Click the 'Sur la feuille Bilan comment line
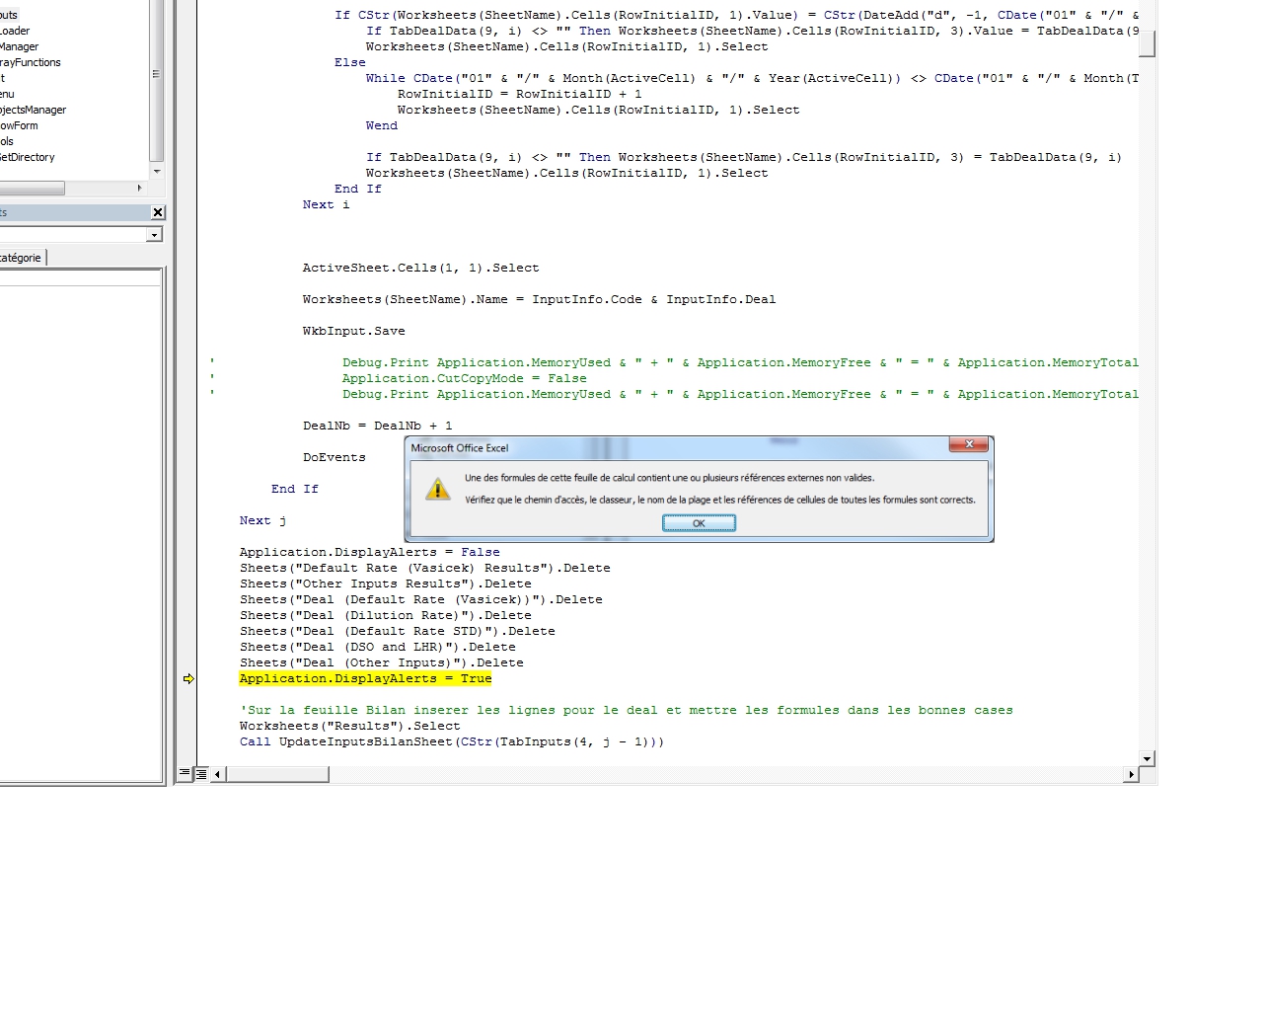Viewport: 1263px width, 1011px height. [x=626, y=710]
